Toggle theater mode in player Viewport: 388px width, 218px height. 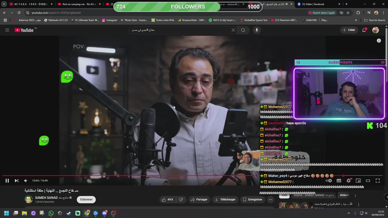pyautogui.click(x=368, y=181)
